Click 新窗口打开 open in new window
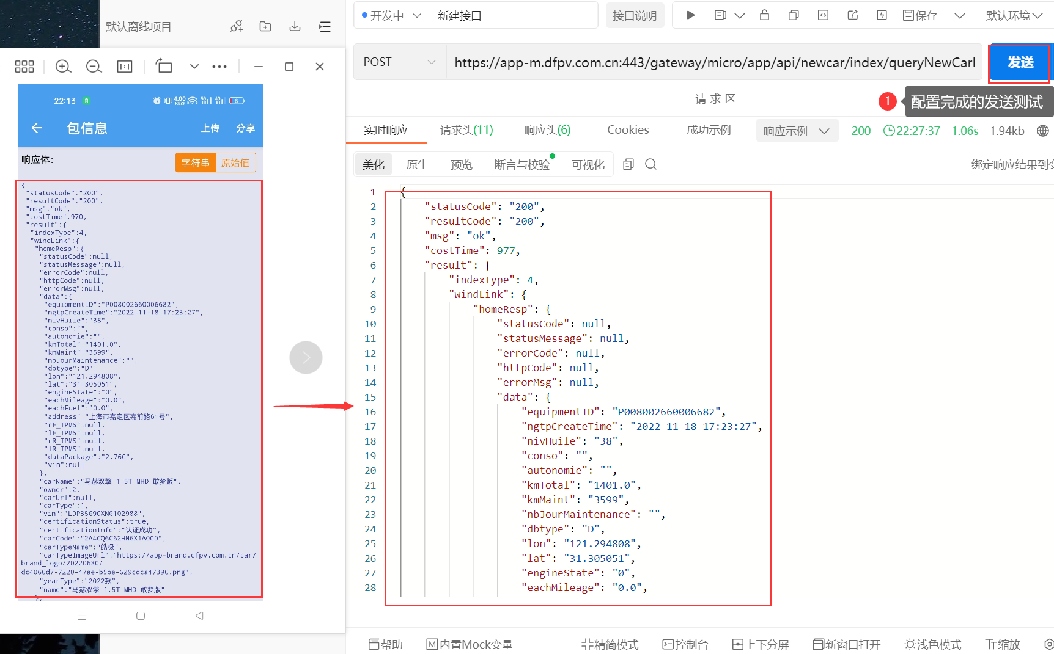The image size is (1054, 654). click(x=847, y=644)
